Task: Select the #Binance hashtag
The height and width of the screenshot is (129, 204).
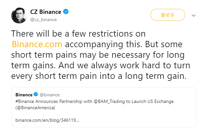Action: coord(25,101)
